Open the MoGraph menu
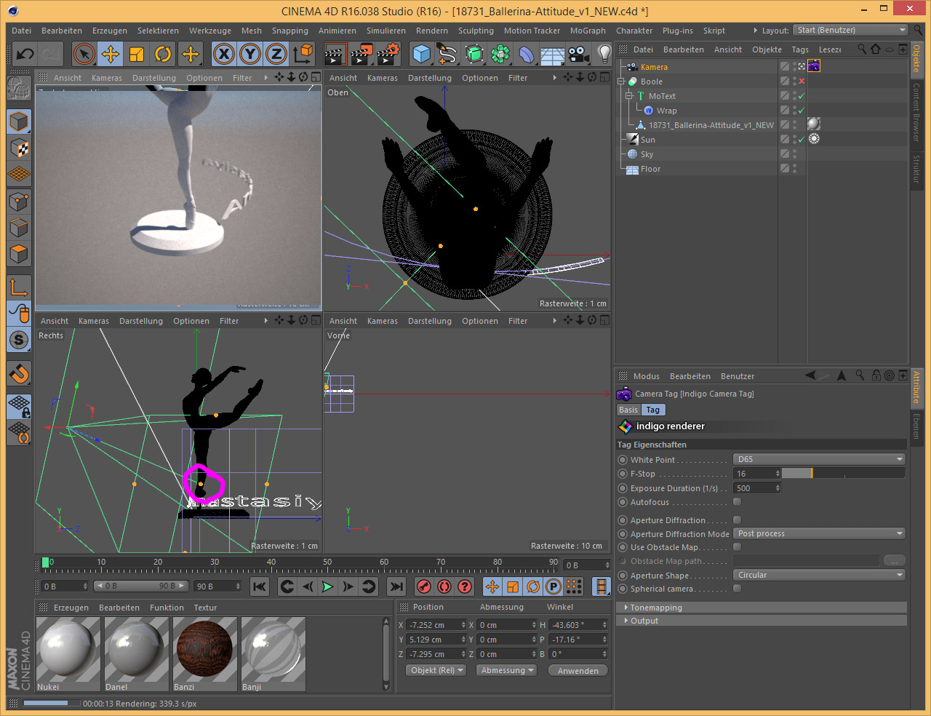Screen dimensions: 931x716 point(588,31)
